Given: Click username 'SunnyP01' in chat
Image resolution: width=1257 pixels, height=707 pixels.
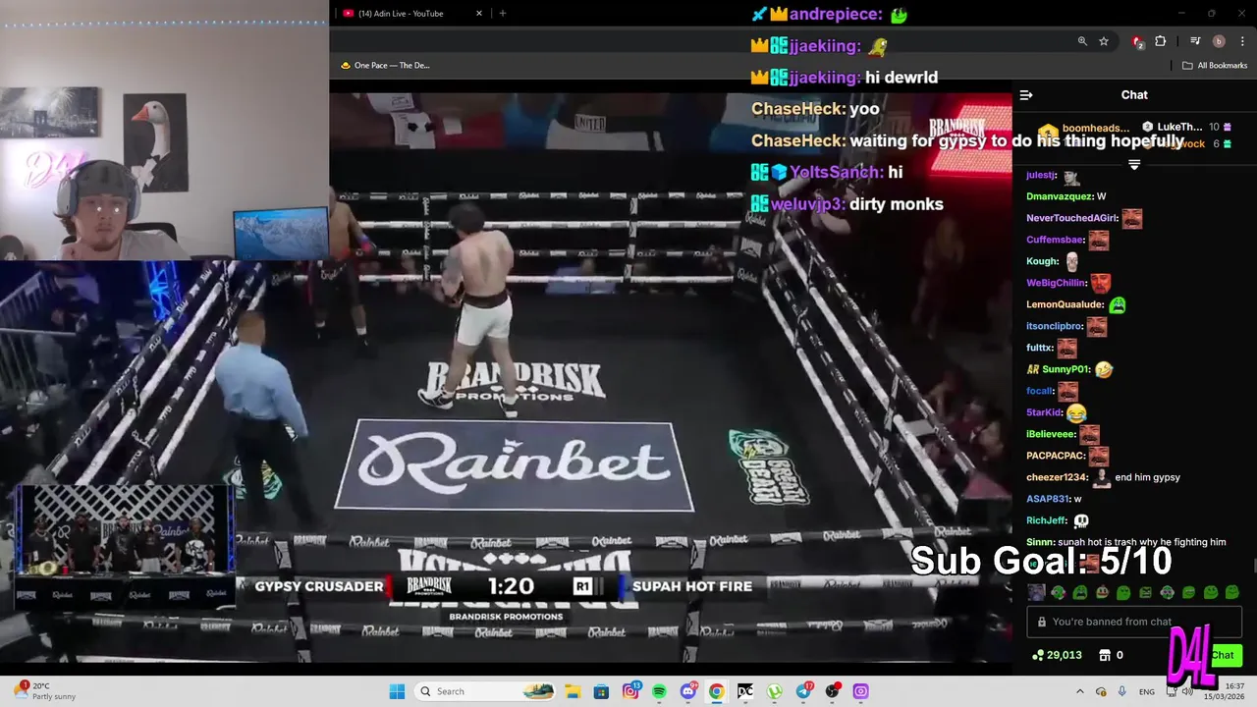Looking at the screenshot, I should (1066, 369).
